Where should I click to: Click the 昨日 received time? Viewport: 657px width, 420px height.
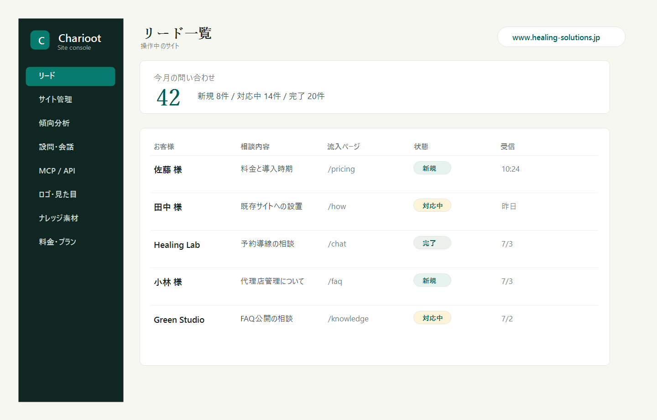click(509, 206)
